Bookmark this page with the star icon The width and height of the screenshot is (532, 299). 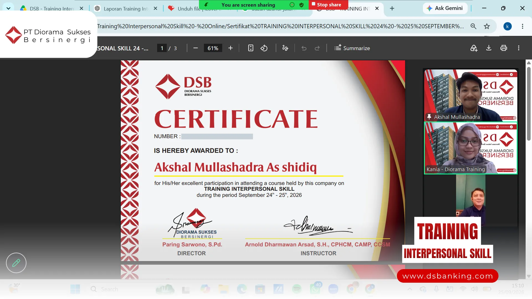click(487, 26)
